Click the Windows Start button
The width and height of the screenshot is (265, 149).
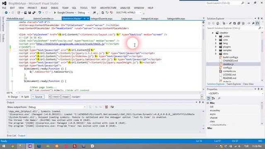pos(4,146)
